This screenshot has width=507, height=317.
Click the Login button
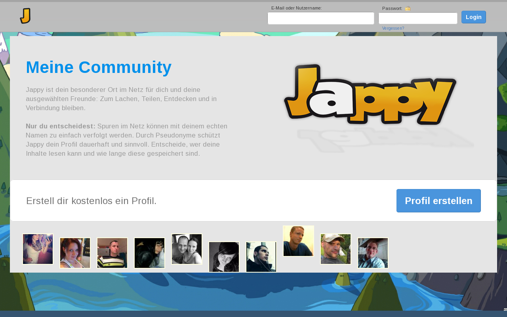pyautogui.click(x=474, y=17)
